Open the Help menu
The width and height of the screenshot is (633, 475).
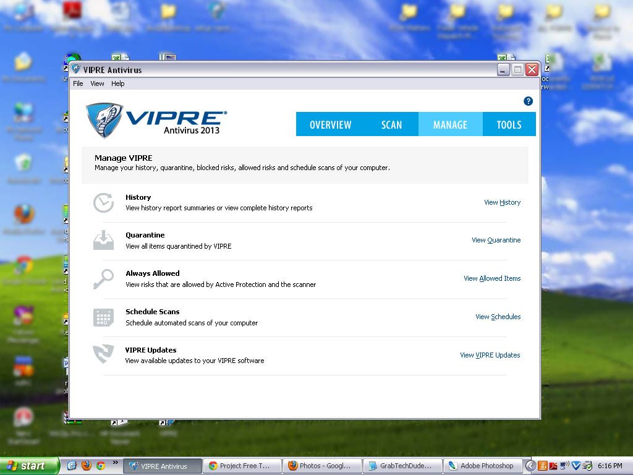pyautogui.click(x=118, y=83)
